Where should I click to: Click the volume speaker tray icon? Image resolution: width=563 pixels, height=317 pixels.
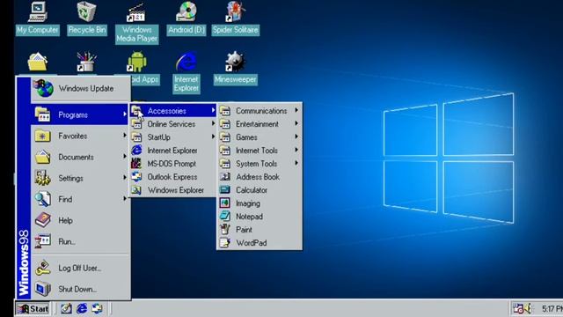(x=528, y=308)
